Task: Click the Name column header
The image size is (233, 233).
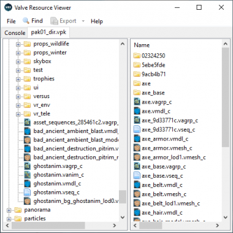Action: pyautogui.click(x=142, y=45)
